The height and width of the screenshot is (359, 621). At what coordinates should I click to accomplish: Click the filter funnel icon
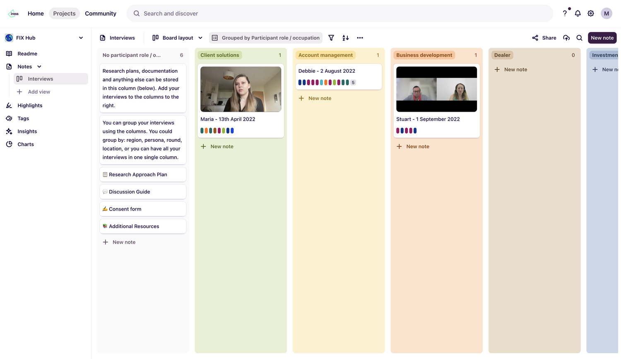coord(331,38)
